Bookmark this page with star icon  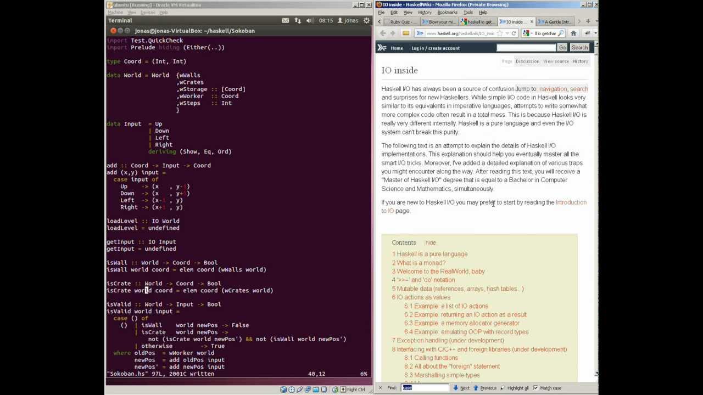click(x=499, y=33)
